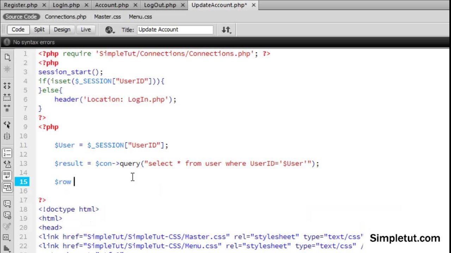451x253 pixels.
Task: Click the "<!doctype html>" line
Action: coord(69,209)
